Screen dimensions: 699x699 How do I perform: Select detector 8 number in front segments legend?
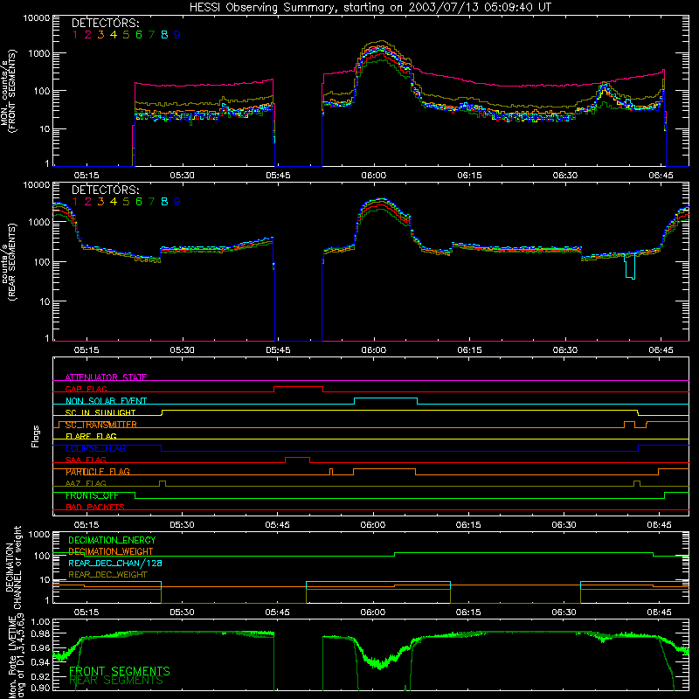164,35
